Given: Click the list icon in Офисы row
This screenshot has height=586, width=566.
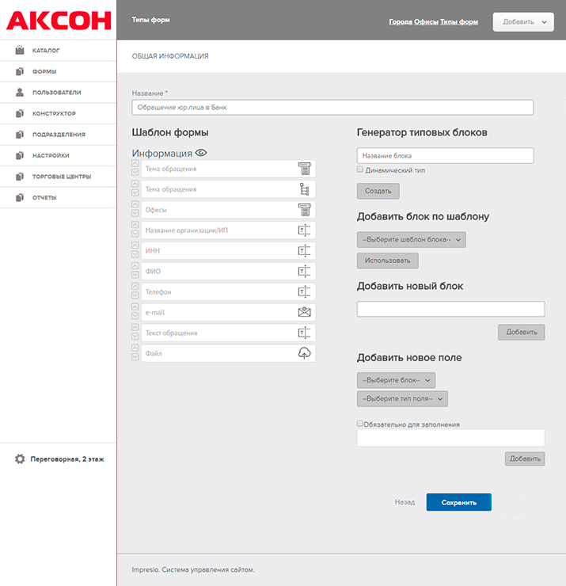Looking at the screenshot, I should click(305, 210).
